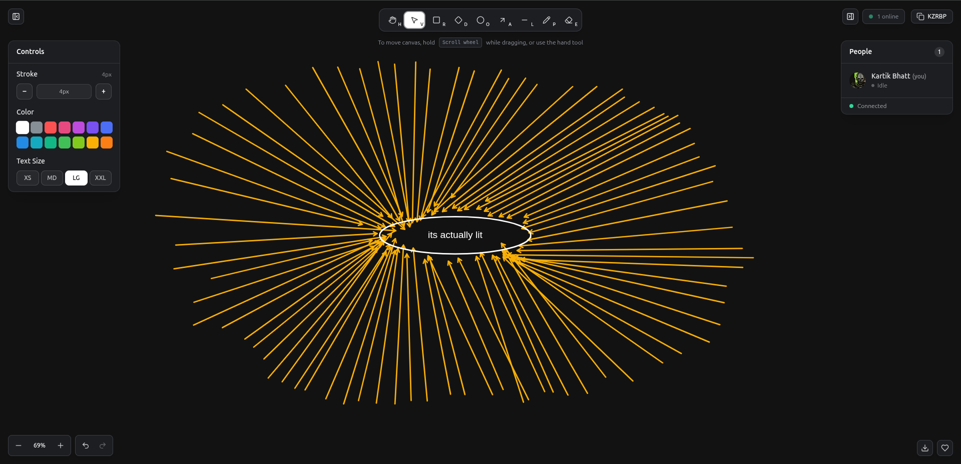Screen dimensions: 961x464
Task: Select the Pencil freehand tool
Action: (x=547, y=20)
